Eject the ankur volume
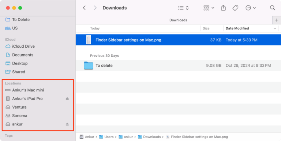The width and height of the screenshot is (281, 141). click(x=67, y=124)
